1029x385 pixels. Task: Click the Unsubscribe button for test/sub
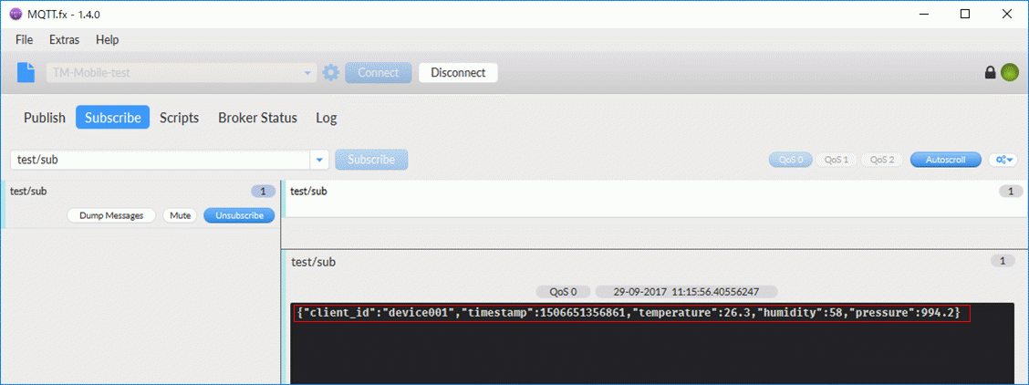(239, 215)
